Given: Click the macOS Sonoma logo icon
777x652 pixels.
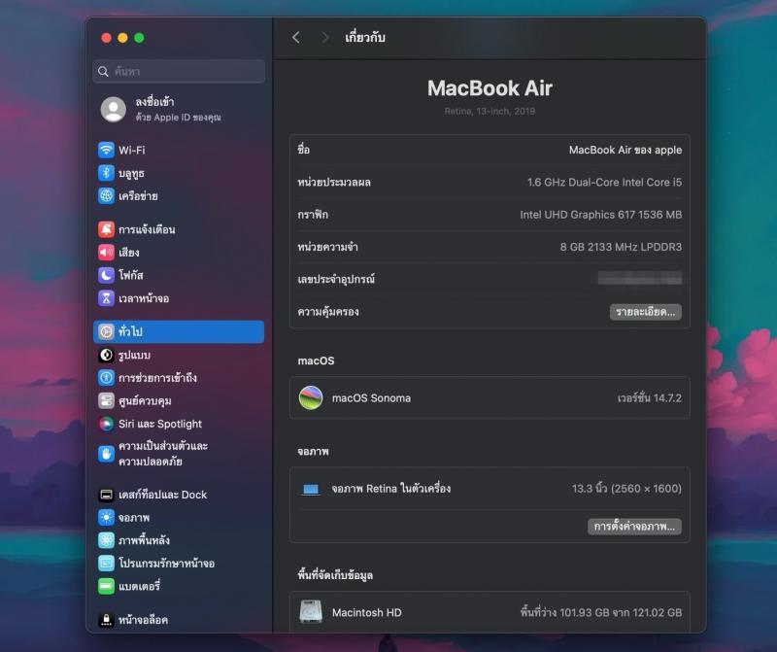Looking at the screenshot, I should (311, 397).
